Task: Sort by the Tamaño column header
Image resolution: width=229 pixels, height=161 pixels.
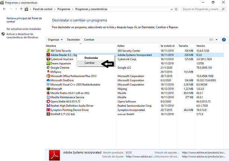Action: (x=183, y=46)
